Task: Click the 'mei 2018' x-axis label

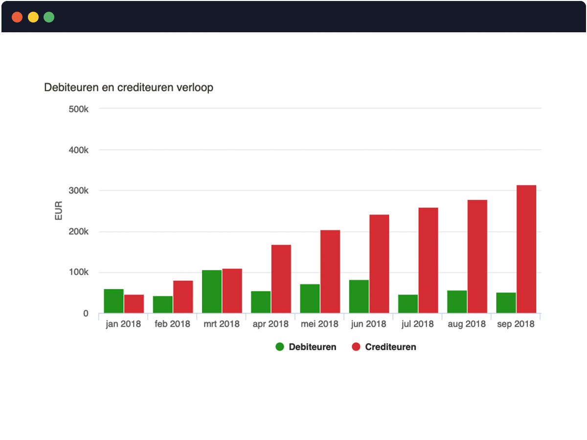Action: (x=319, y=324)
